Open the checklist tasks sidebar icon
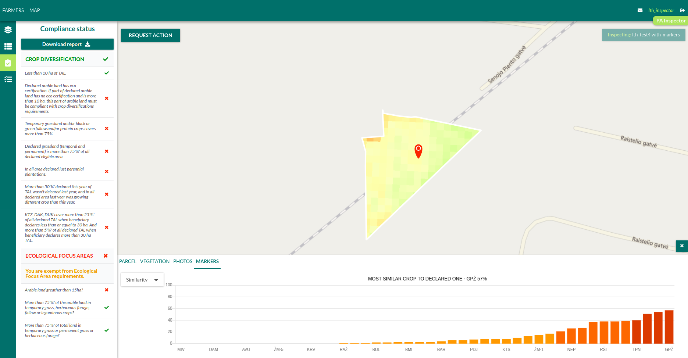The height and width of the screenshot is (358, 688). pos(8,79)
